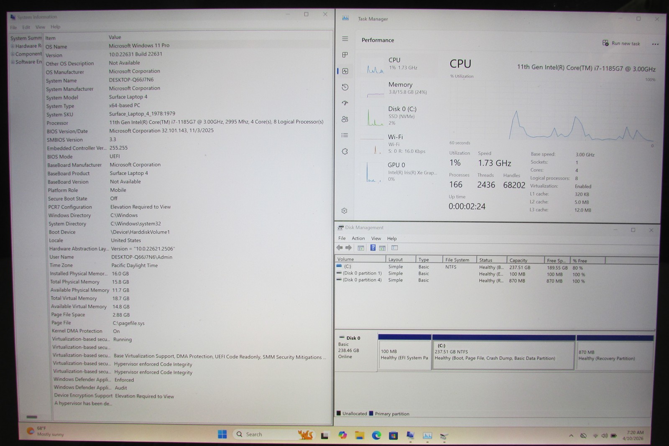Open Task Manager hamburger navigation menu

(345, 38)
